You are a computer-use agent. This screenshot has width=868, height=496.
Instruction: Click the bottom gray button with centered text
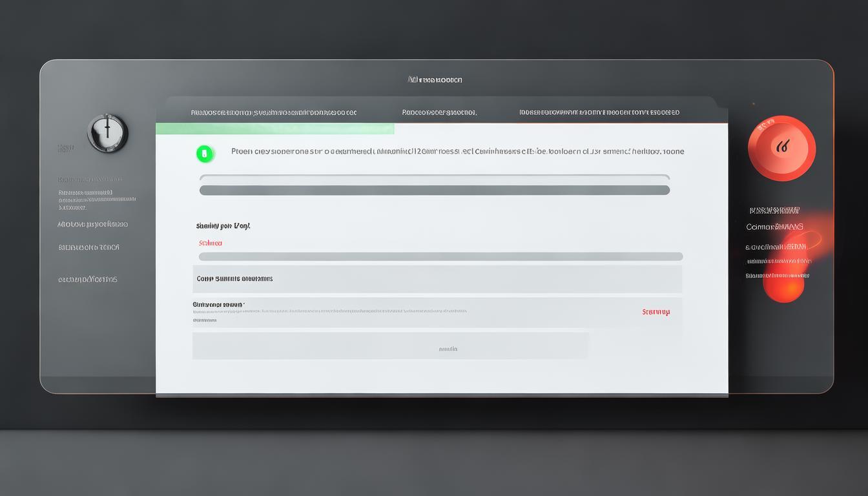390,347
